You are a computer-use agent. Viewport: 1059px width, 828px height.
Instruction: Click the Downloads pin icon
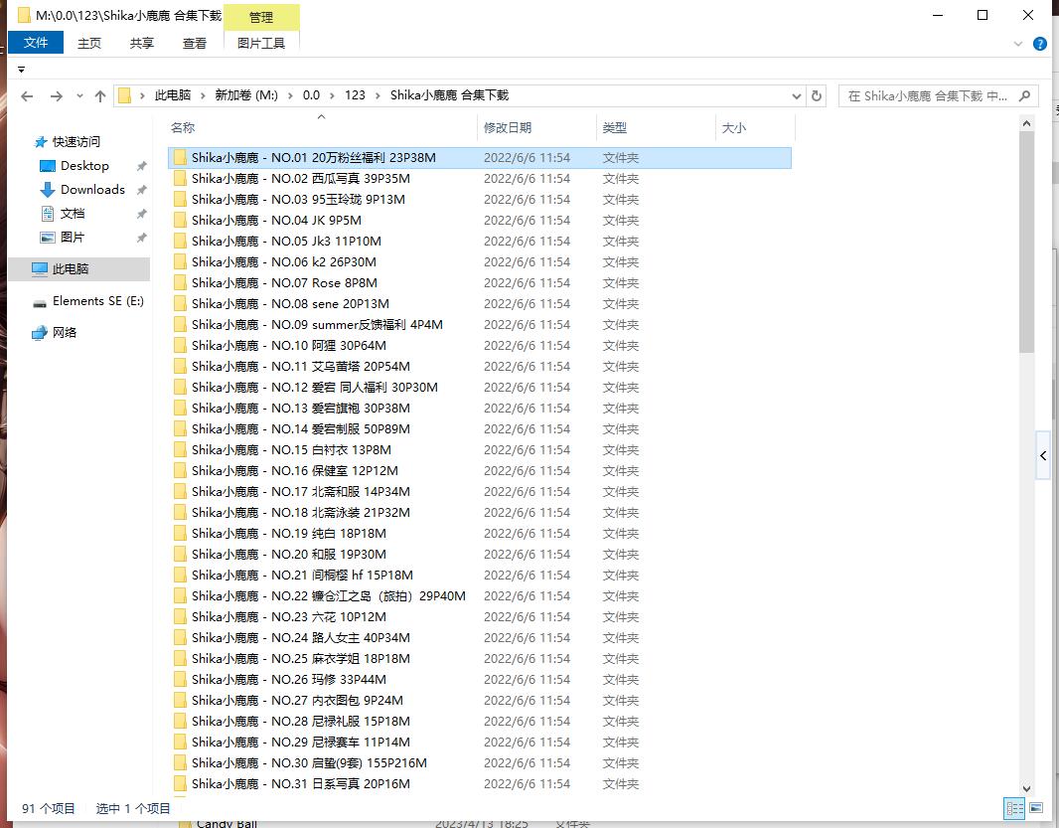coord(141,190)
